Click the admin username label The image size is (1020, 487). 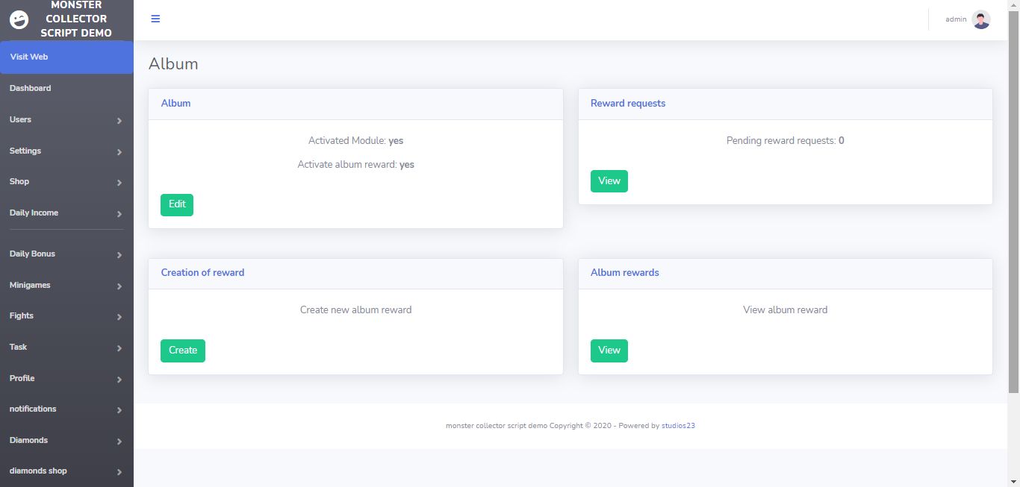pyautogui.click(x=956, y=19)
